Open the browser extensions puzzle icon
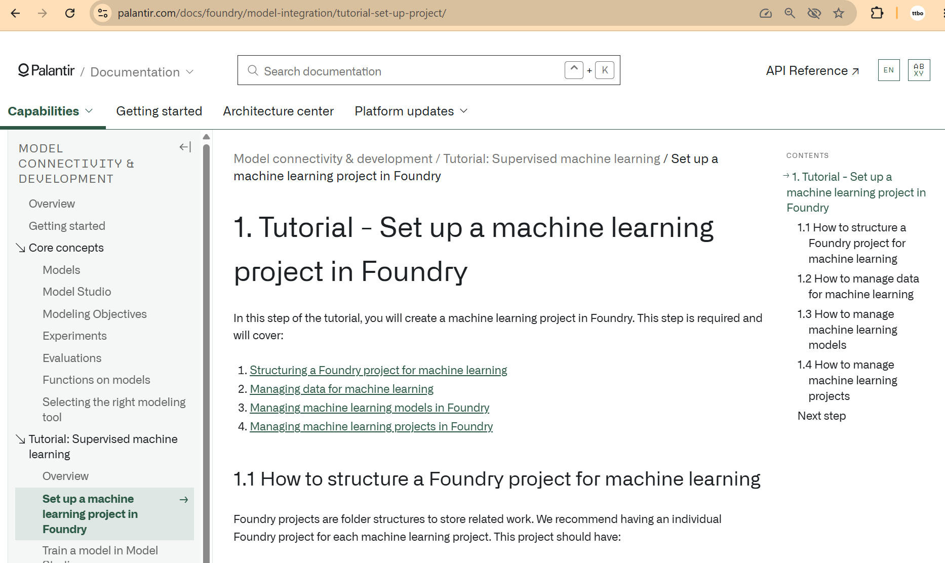 click(x=877, y=13)
